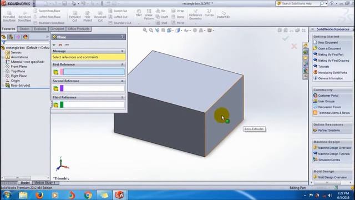
Task: Click Zoom to Area magnifier icon
Action: tap(151, 30)
